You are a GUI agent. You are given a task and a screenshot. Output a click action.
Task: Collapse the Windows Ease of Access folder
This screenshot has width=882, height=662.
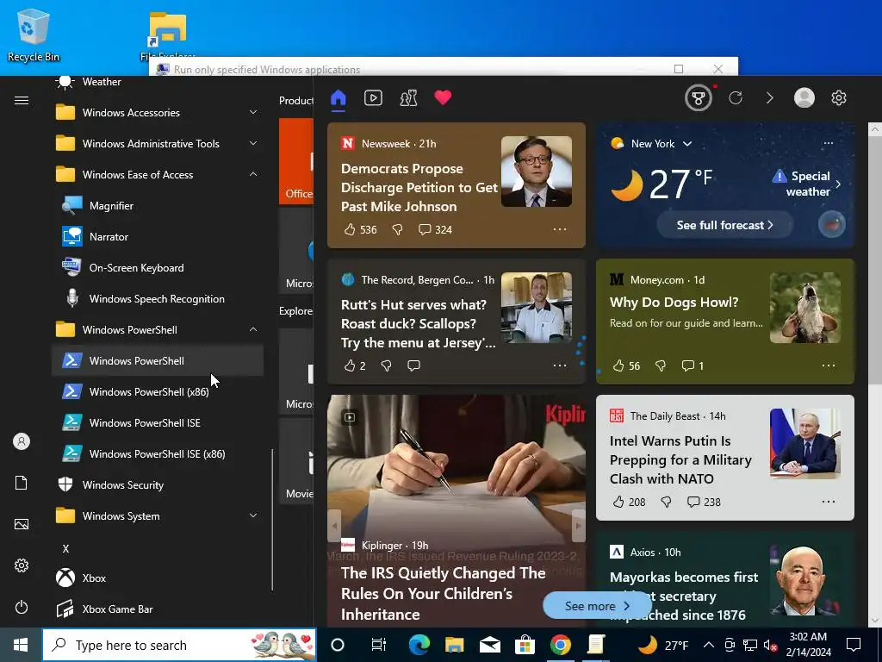pyautogui.click(x=157, y=174)
